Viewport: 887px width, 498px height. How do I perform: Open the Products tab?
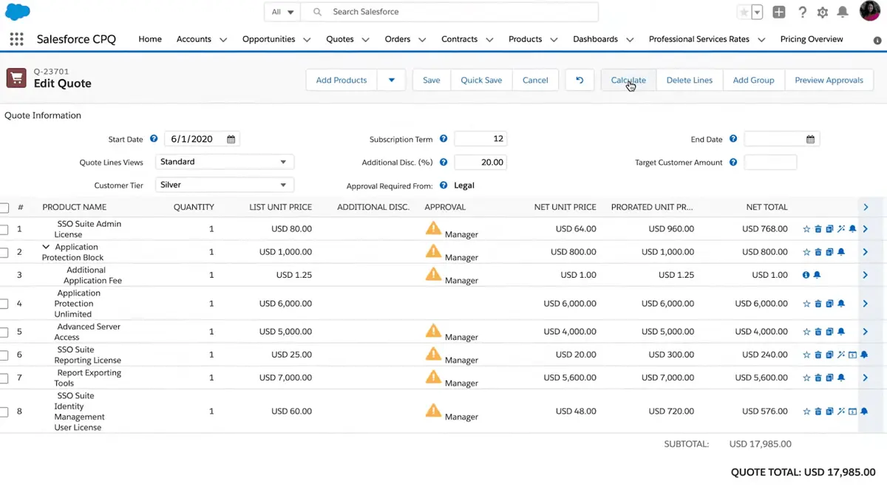(526, 39)
